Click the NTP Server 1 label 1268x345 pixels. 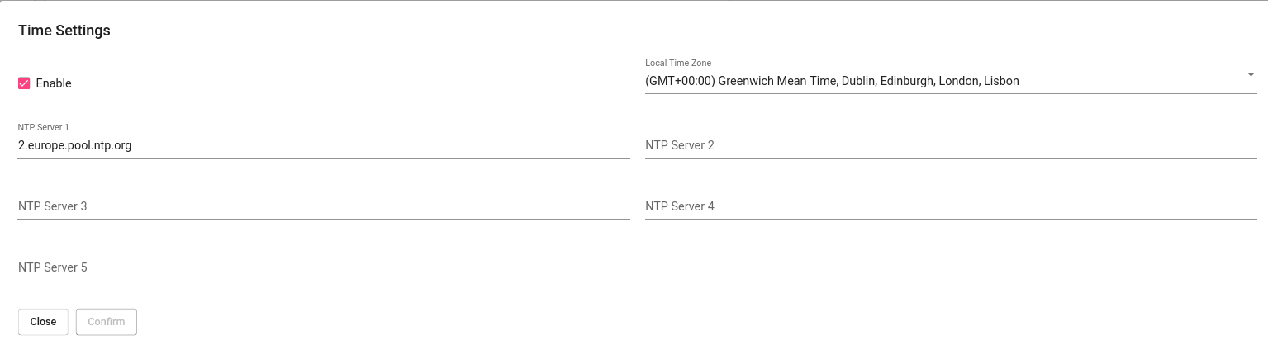tap(44, 127)
